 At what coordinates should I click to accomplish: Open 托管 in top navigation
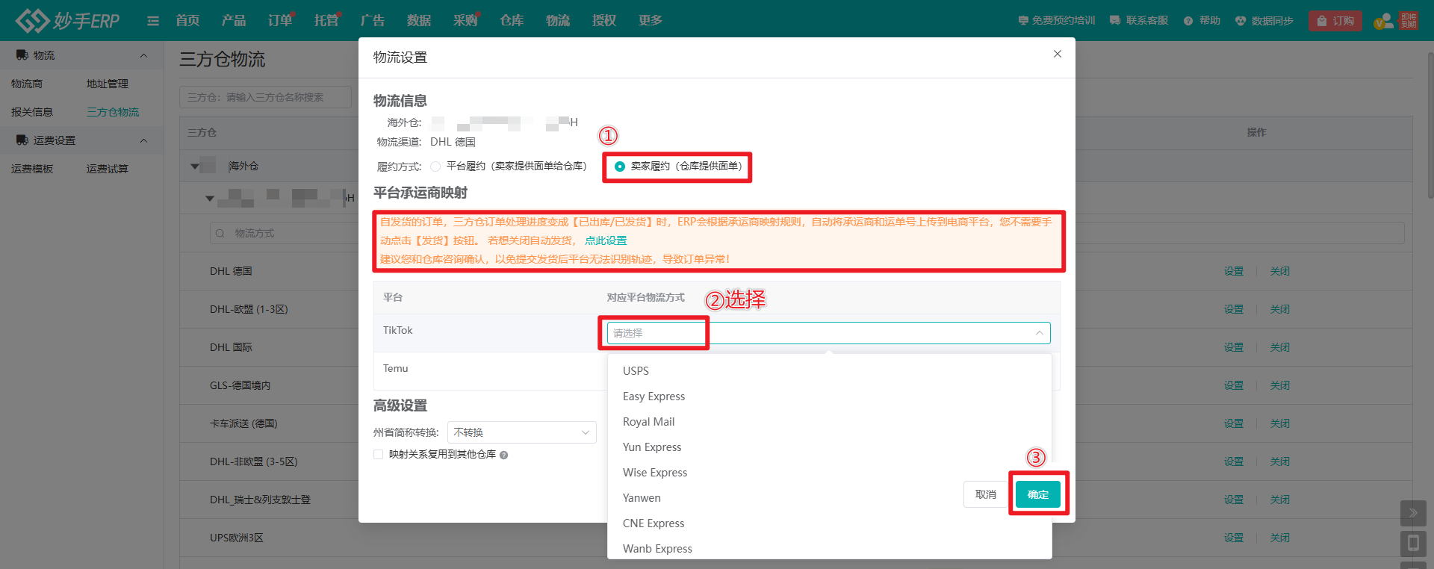pos(326,21)
